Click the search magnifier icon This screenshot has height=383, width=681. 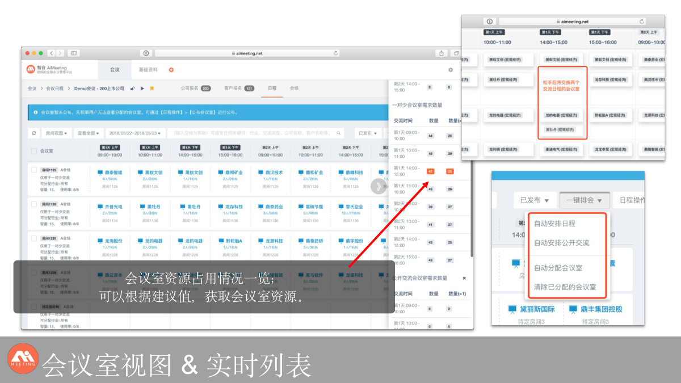tap(339, 133)
